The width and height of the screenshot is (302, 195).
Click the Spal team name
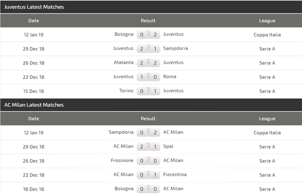[168, 146]
